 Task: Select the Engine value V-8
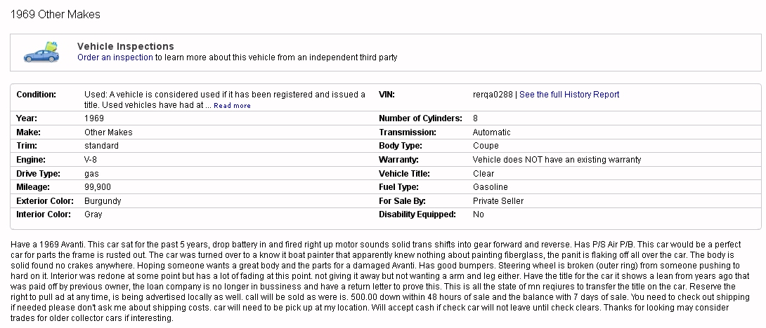[91, 160]
